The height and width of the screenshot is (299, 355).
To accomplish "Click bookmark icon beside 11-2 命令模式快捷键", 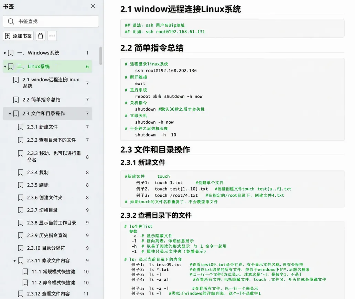I will 25,283.
